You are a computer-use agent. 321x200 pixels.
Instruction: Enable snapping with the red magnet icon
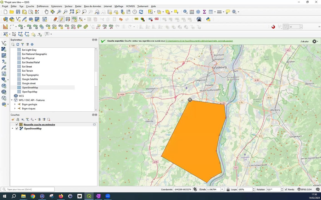tap(273, 27)
